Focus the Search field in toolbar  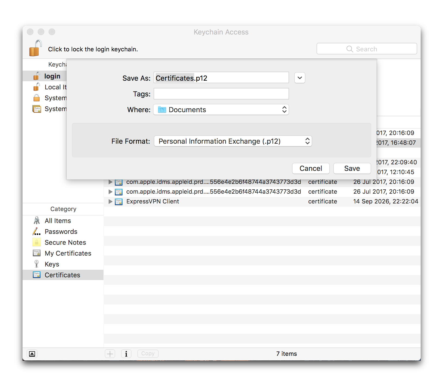pyautogui.click(x=366, y=49)
